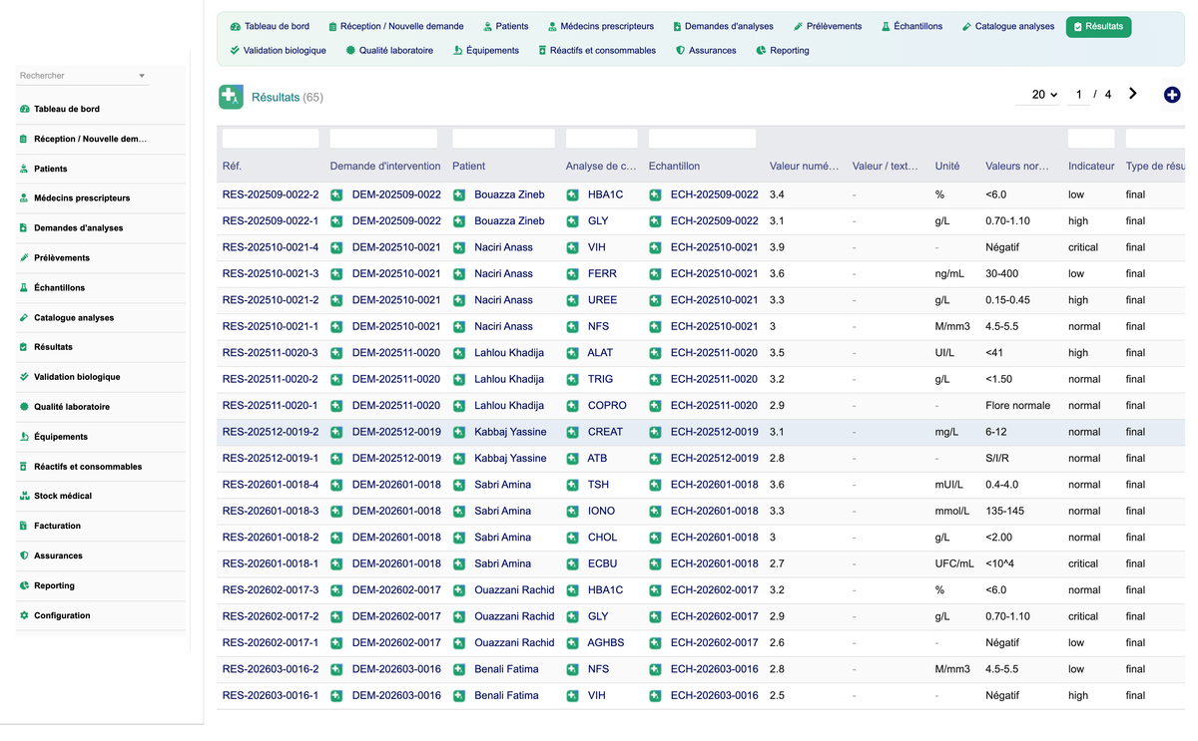
Task: Click Qualité laboratoire icon in sidebar
Action: tap(24, 407)
